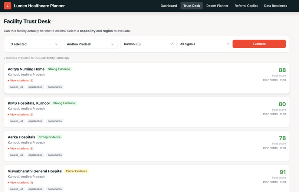Open the Andhra Pradesh state dropdown

(91, 44)
